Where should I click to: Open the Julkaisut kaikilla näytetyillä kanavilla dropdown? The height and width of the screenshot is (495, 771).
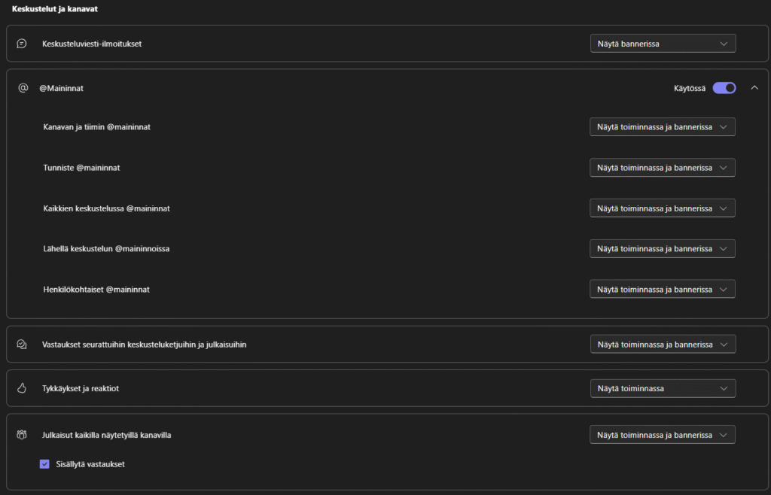point(663,435)
